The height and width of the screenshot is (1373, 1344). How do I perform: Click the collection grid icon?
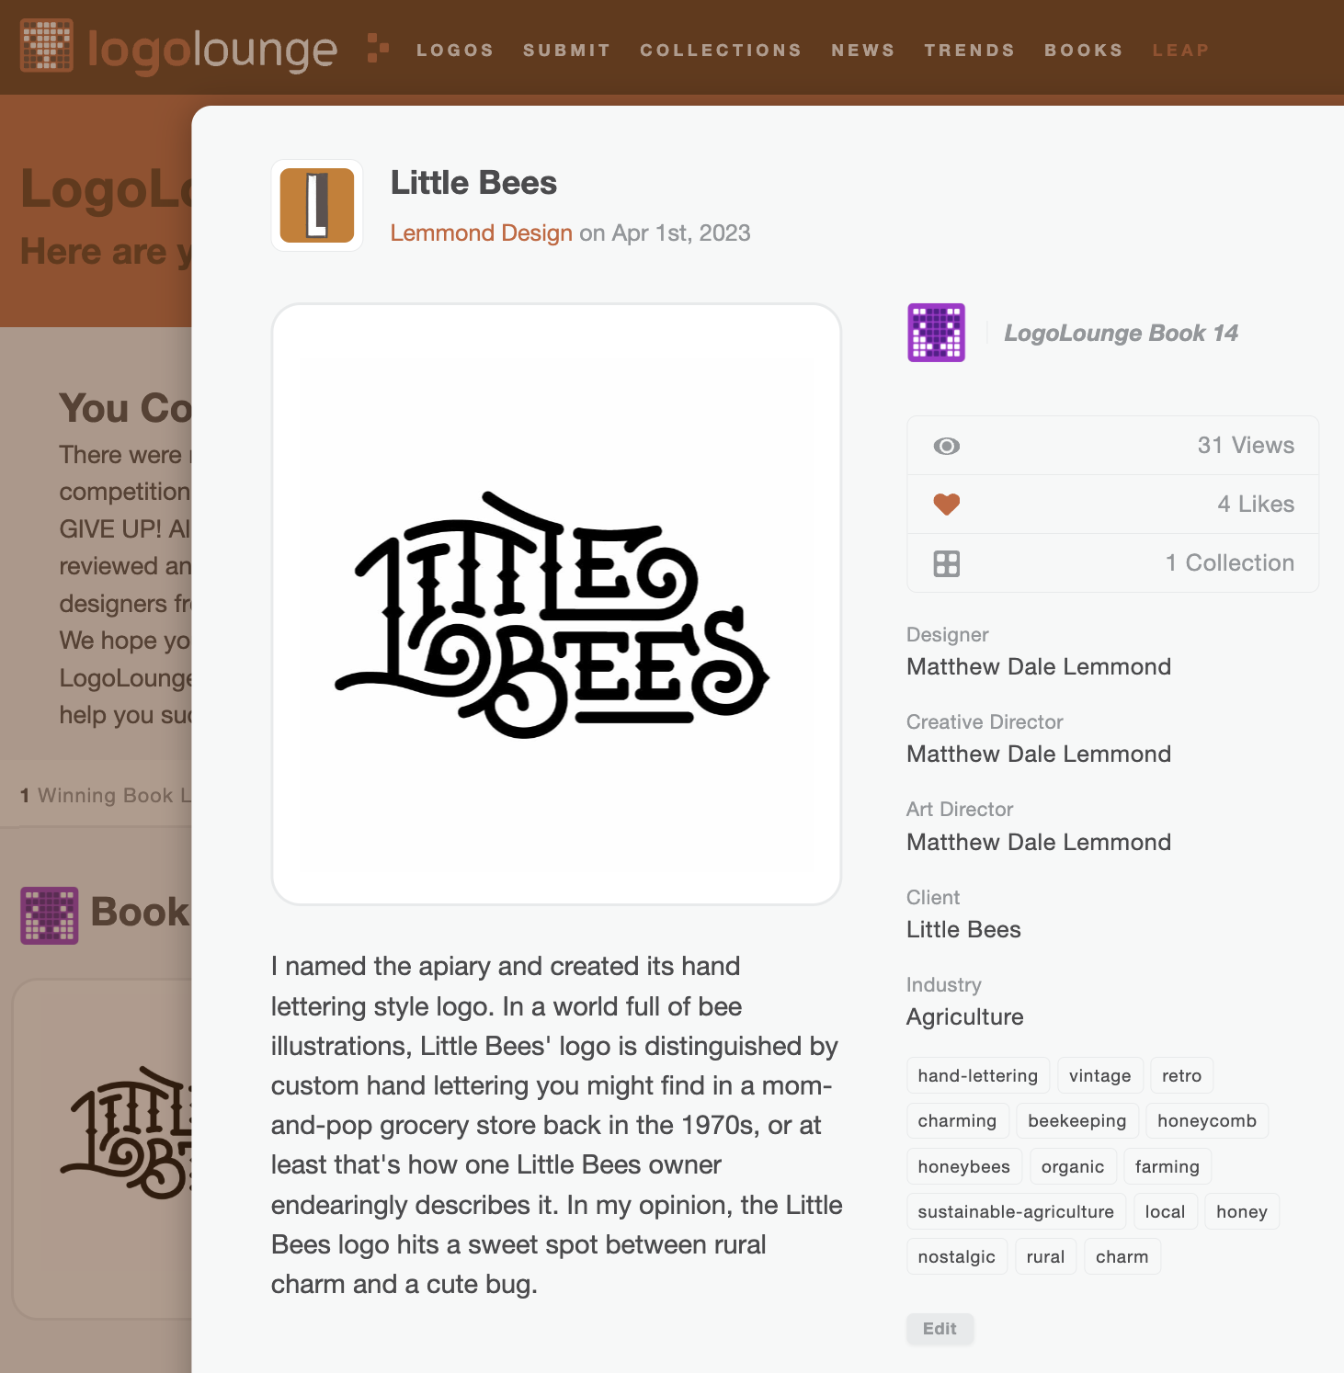[x=946, y=563]
